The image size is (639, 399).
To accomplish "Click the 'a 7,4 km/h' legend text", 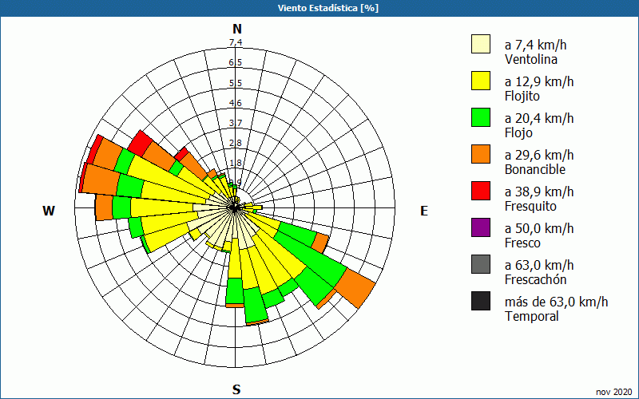I will point(535,45).
